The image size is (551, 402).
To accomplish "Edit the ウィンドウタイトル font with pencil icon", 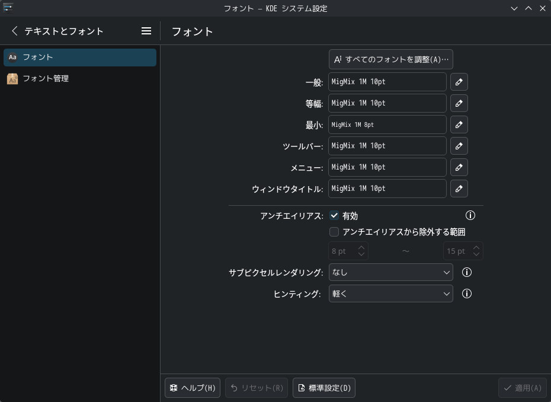I will (459, 189).
